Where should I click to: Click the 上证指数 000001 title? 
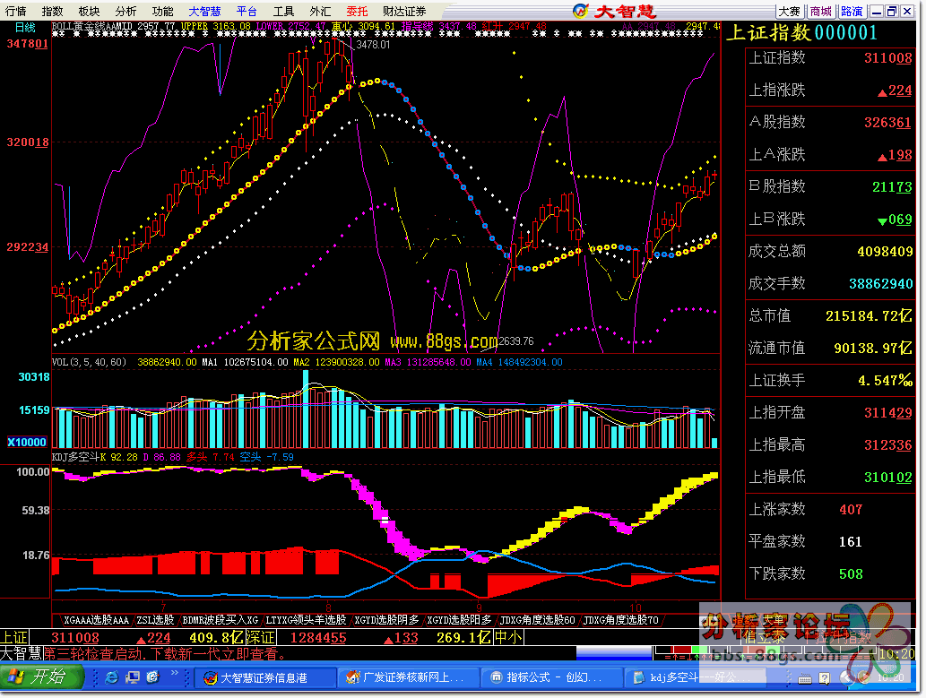coord(801,32)
